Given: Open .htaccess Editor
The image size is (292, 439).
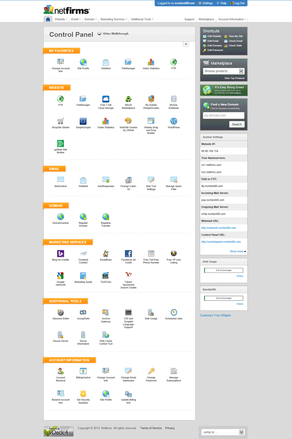Looking at the screenshot, I should (x=61, y=312).
